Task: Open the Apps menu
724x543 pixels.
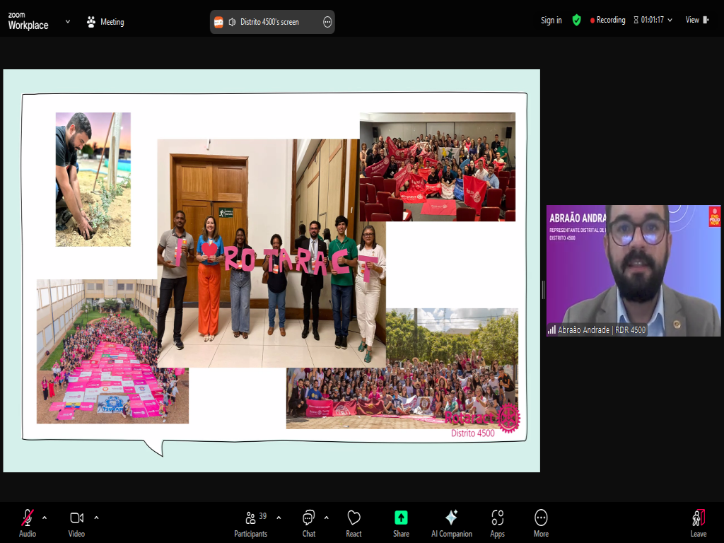Action: pyautogui.click(x=497, y=522)
